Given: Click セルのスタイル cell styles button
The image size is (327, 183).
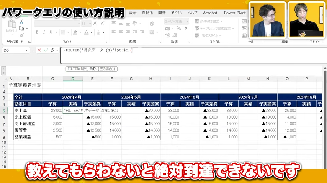Looking at the screenshot, I should tap(208, 35).
